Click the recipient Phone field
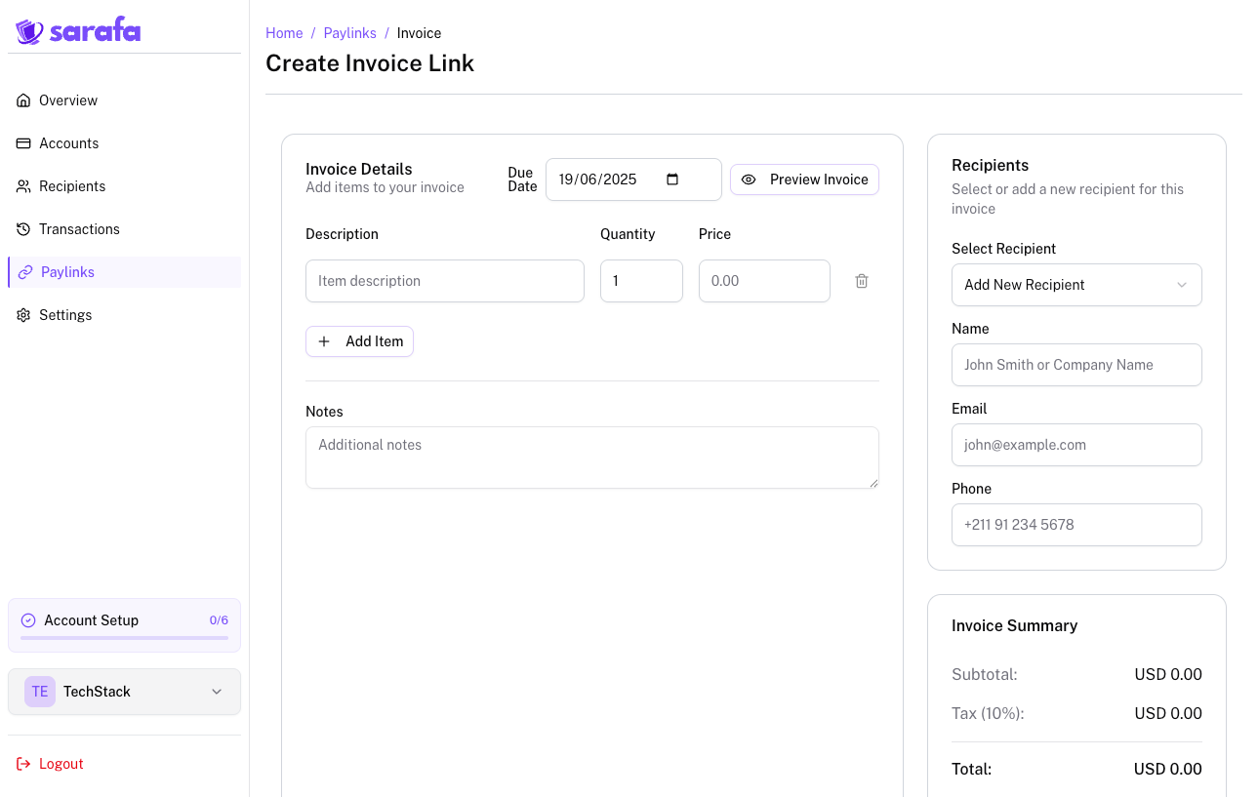1258x797 pixels. pos(1076,525)
